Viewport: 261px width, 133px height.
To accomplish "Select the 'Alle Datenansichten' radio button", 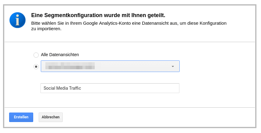I will coord(36,55).
